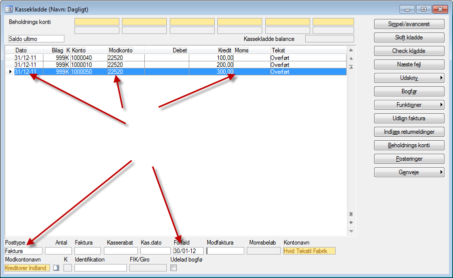Jump to first row scroll icon

pyautogui.click(x=351, y=67)
